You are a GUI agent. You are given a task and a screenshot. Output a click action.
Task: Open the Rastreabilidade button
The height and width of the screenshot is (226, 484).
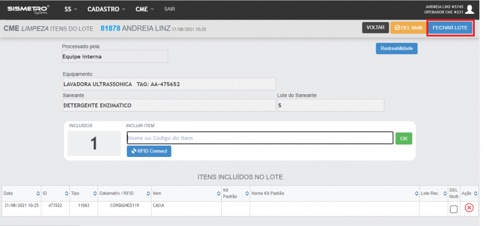click(x=396, y=48)
